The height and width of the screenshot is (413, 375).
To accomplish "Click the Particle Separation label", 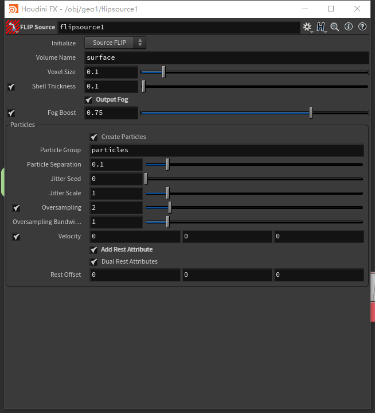I will pyautogui.click(x=54, y=164).
